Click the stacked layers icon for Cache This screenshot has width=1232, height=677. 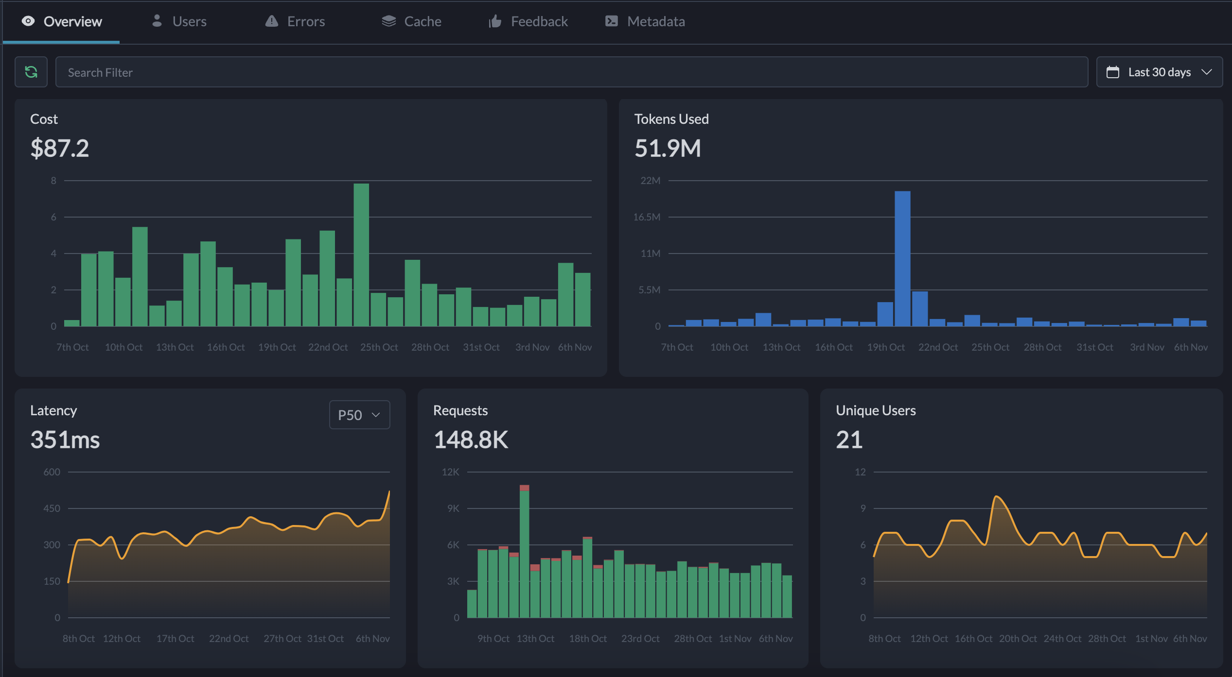click(388, 21)
